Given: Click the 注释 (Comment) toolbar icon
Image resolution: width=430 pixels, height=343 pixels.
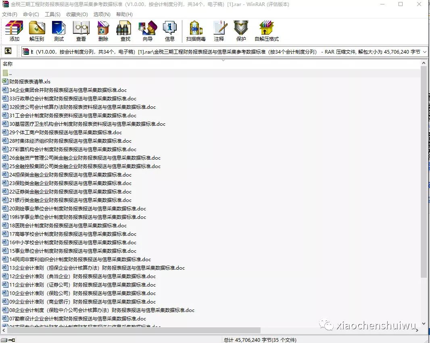Looking at the screenshot, I should pos(219,31).
